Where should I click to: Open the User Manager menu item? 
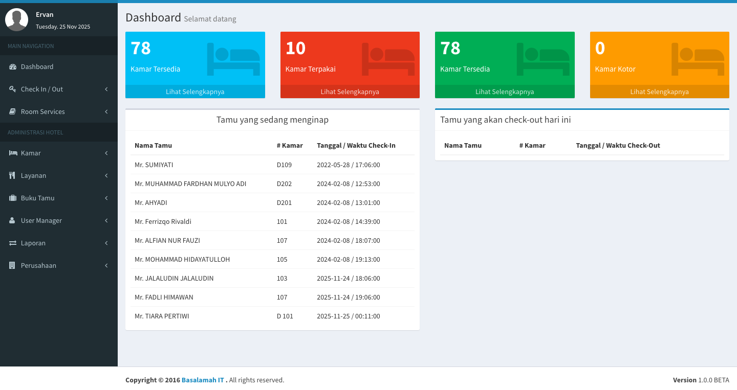pos(41,221)
